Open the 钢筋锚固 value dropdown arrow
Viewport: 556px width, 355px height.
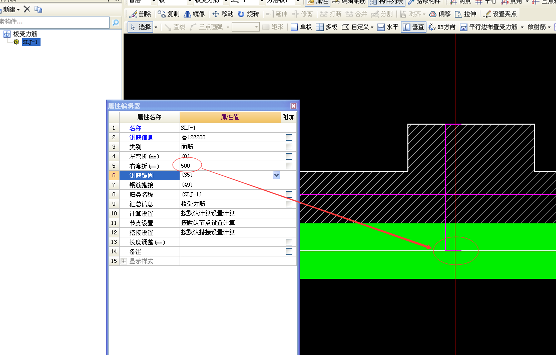277,175
